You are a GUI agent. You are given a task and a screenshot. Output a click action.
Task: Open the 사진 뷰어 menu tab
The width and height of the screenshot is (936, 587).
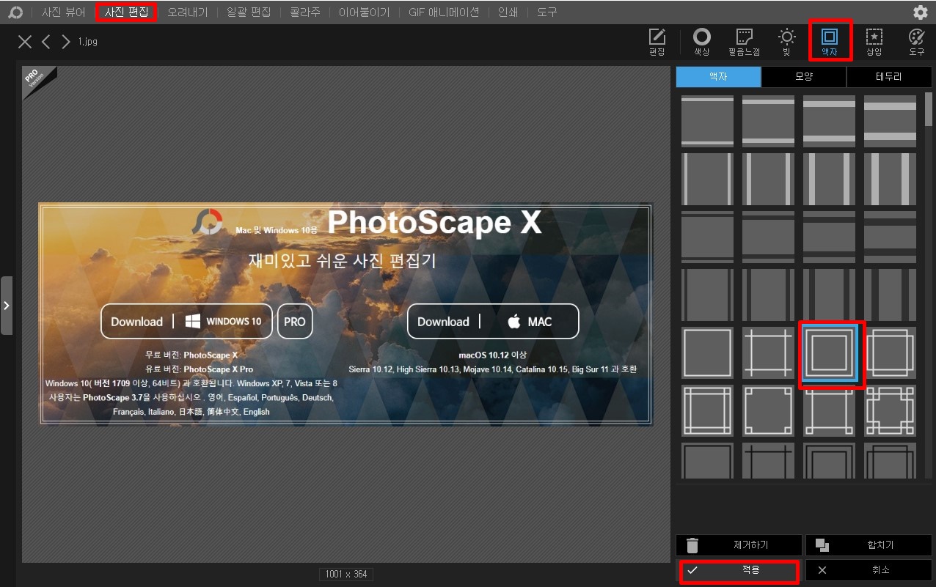point(63,12)
